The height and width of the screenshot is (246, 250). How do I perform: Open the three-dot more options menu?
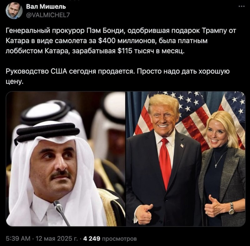(x=242, y=6)
